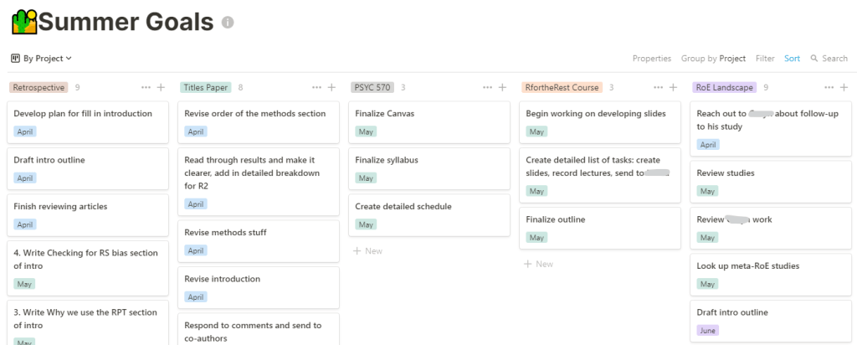Open the Revise introduction card
Image resolution: width=857 pixels, height=345 pixels.
click(x=259, y=287)
